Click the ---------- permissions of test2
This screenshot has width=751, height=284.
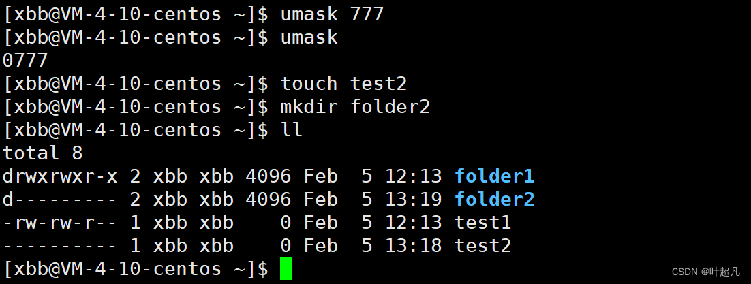click(60, 246)
